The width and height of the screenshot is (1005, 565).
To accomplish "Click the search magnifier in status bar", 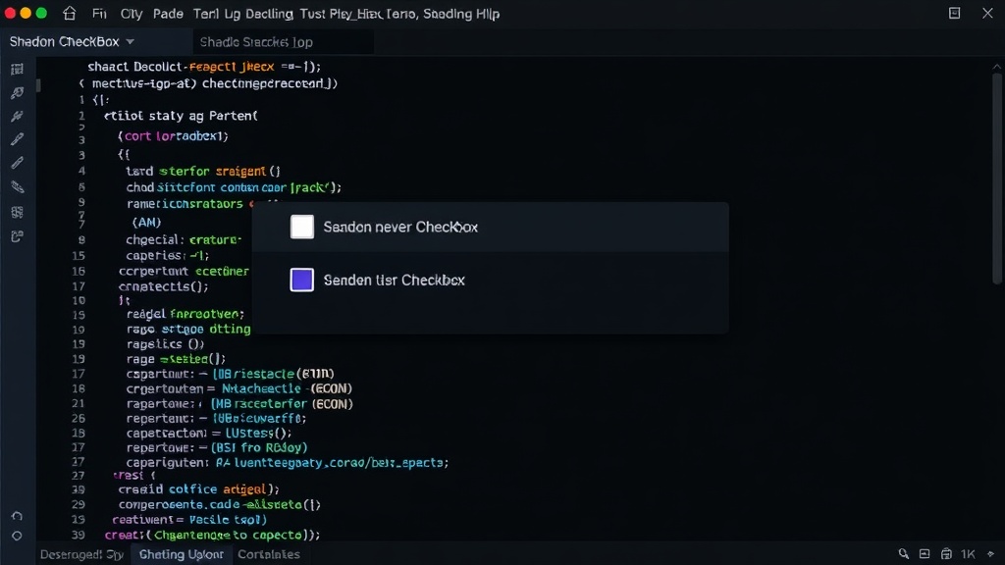I will click(903, 554).
